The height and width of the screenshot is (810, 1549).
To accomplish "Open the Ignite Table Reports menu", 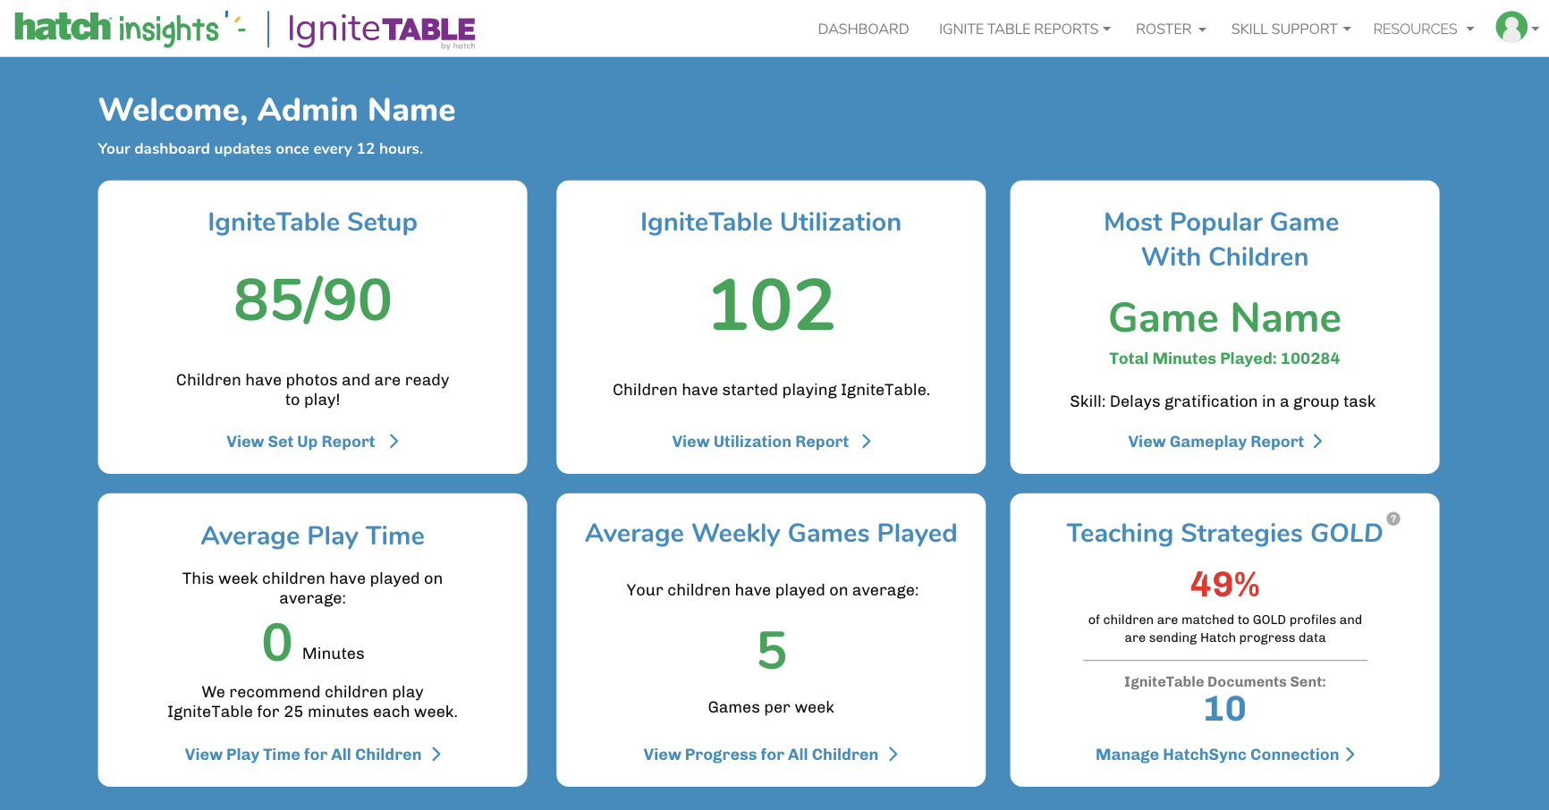I will [1025, 29].
